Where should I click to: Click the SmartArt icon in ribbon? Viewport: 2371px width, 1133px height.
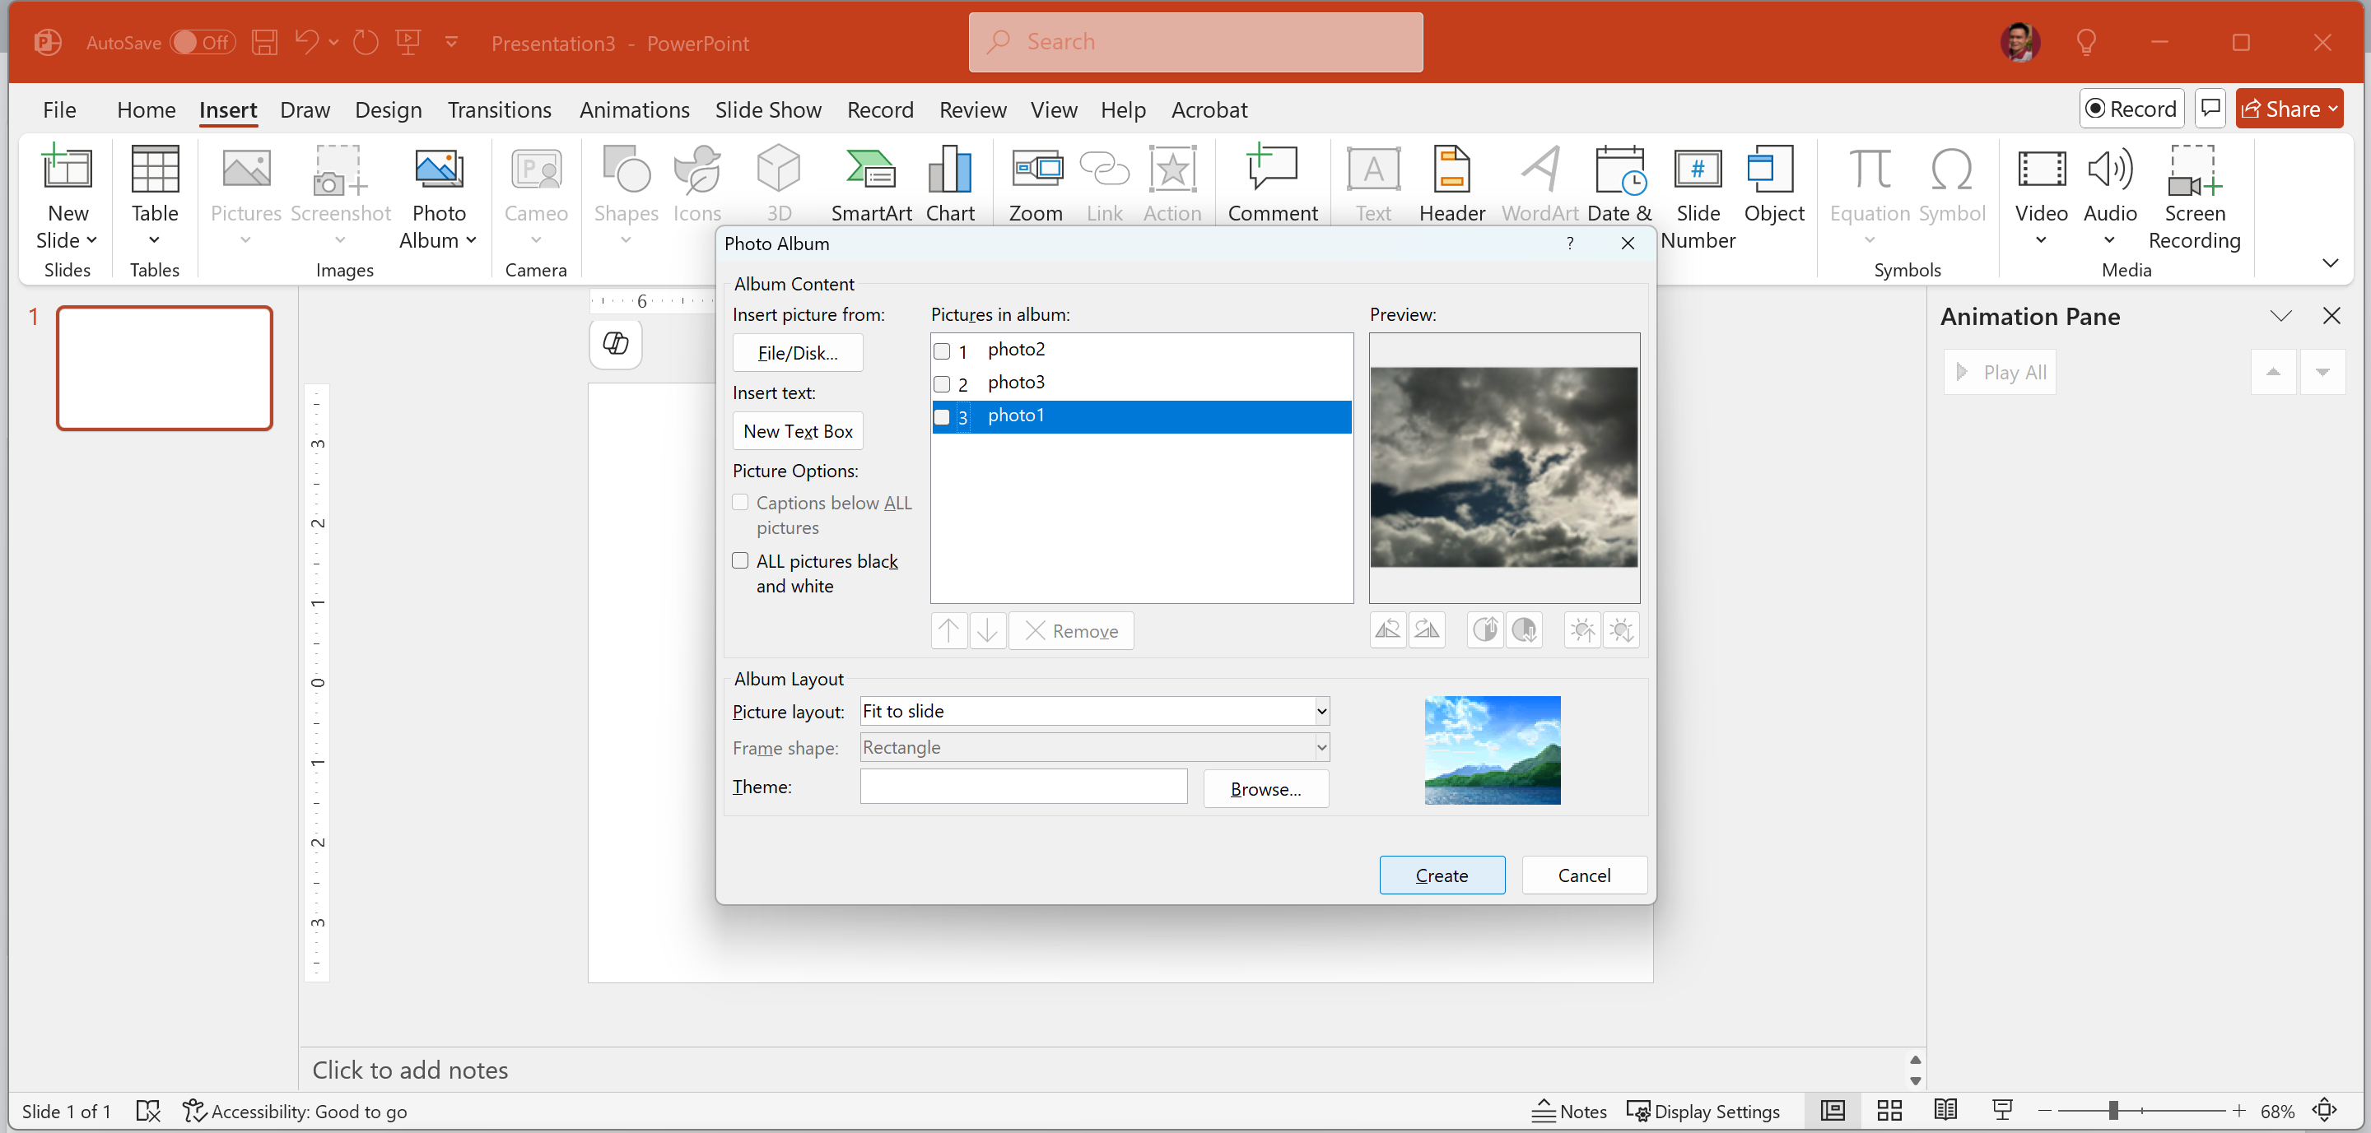coord(870,185)
